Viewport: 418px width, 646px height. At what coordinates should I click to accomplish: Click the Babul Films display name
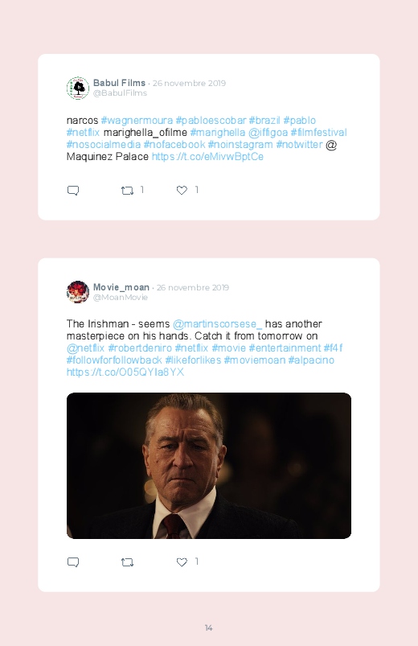[x=119, y=83]
